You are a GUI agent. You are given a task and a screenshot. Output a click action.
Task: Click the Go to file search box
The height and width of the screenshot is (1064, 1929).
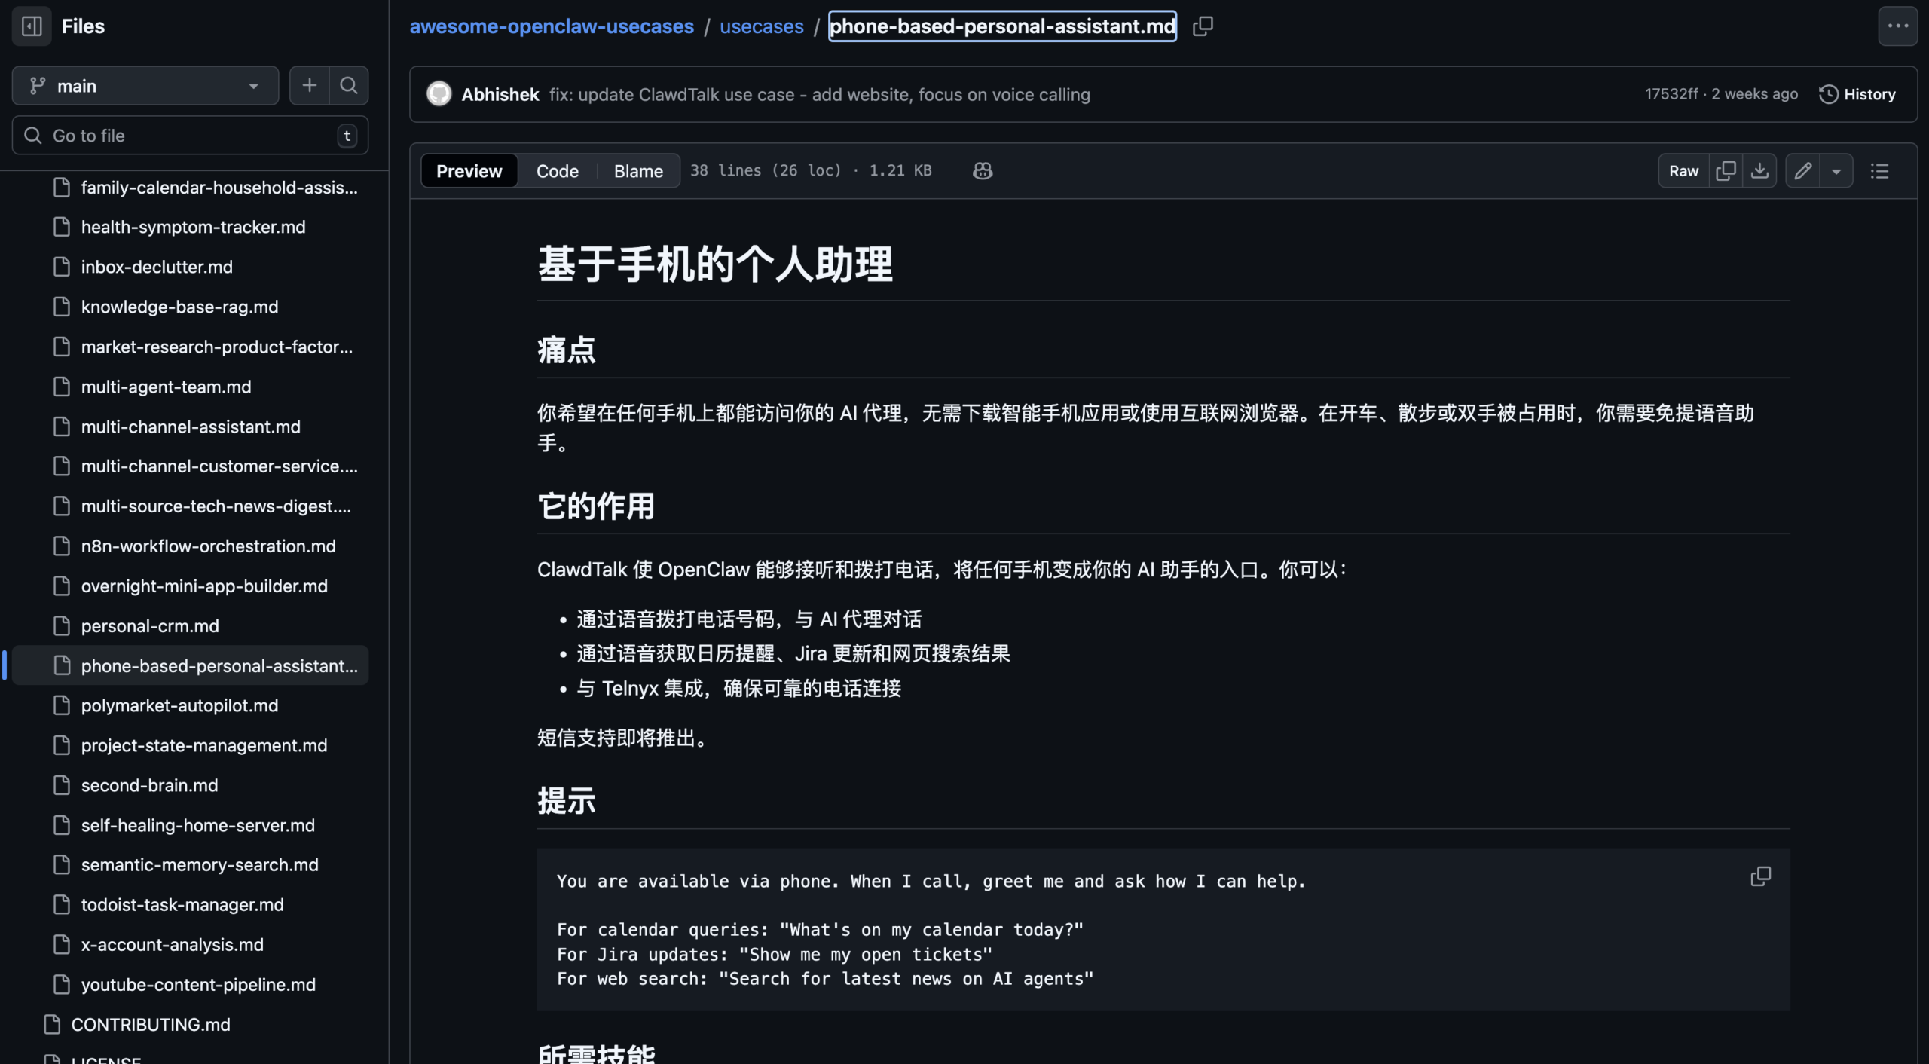(188, 135)
